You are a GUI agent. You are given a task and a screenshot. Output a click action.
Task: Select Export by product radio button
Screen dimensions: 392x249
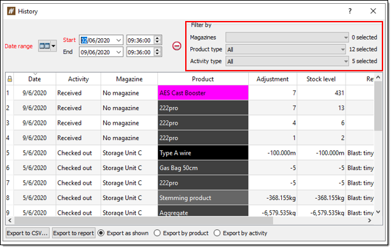click(x=157, y=233)
